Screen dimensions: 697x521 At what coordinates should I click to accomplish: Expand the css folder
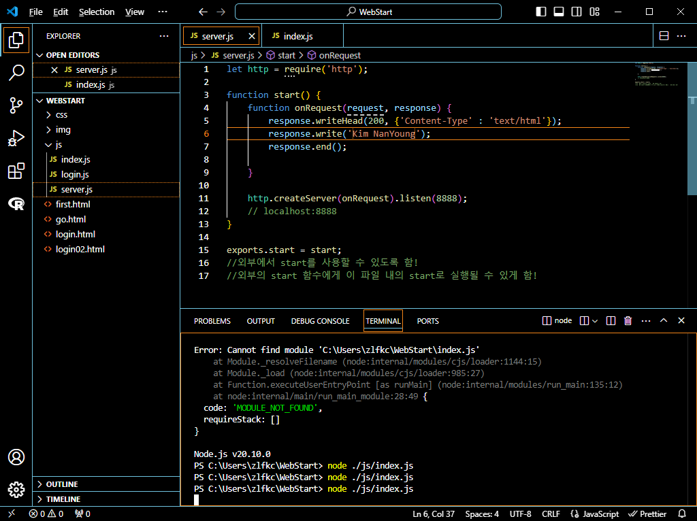coord(106,114)
